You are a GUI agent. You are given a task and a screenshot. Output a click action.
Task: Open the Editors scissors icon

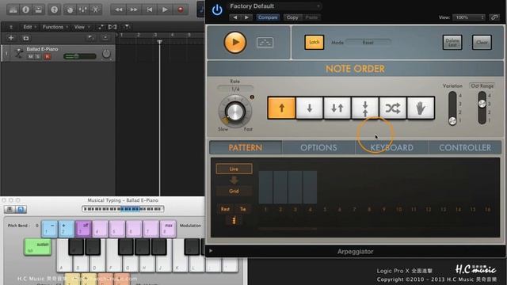(95, 9)
